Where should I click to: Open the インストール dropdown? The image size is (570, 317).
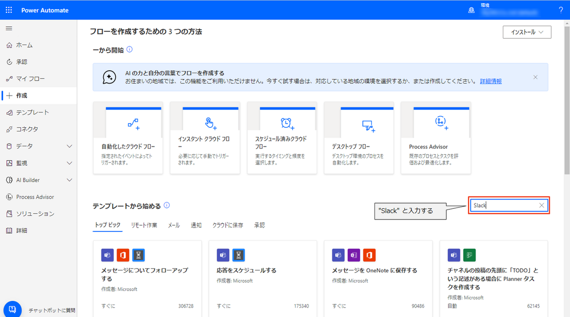coord(527,32)
